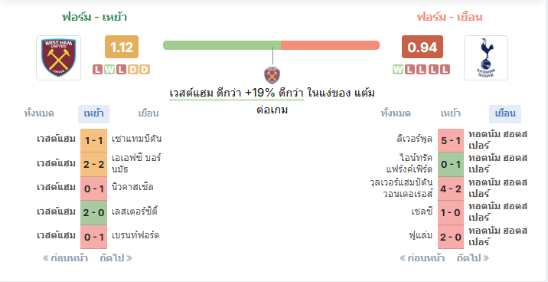Click small West Ham badge under progress bar
The height and width of the screenshot is (282, 548).
click(x=272, y=75)
